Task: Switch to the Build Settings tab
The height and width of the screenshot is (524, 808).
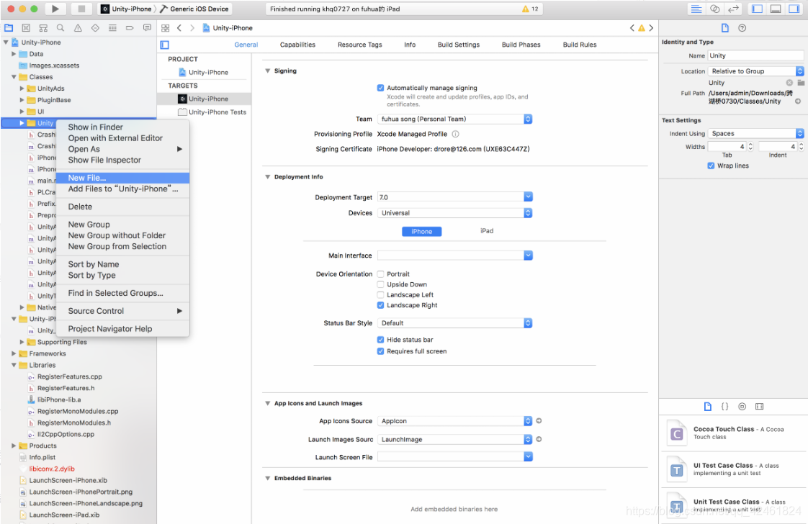Action: click(459, 45)
